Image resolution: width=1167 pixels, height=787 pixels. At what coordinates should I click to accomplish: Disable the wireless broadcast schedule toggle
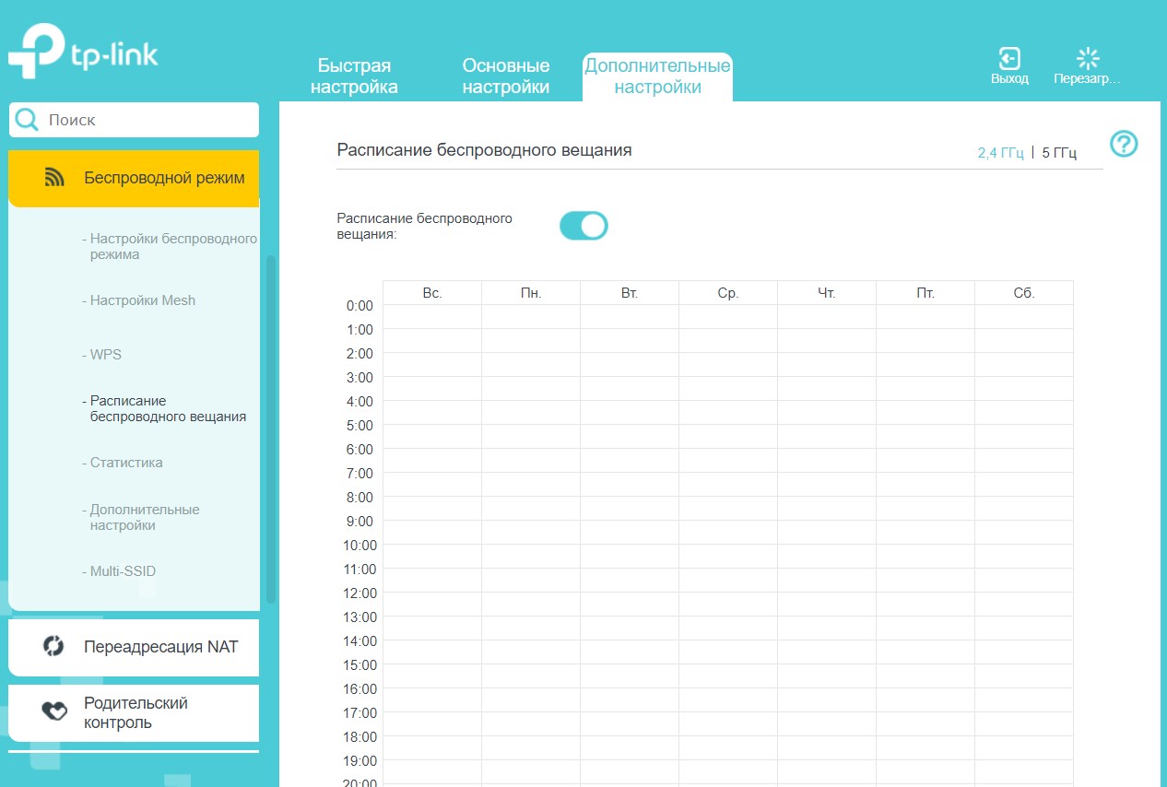[583, 226]
